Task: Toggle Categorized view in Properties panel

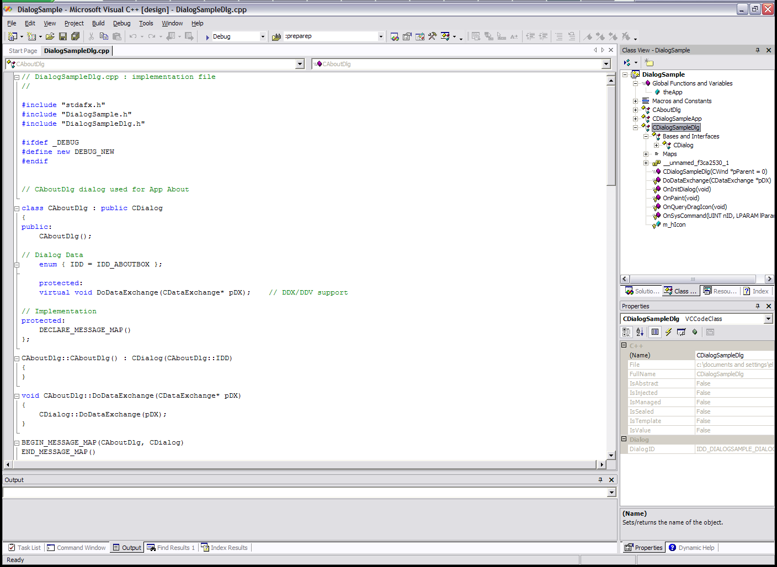Action: click(626, 332)
